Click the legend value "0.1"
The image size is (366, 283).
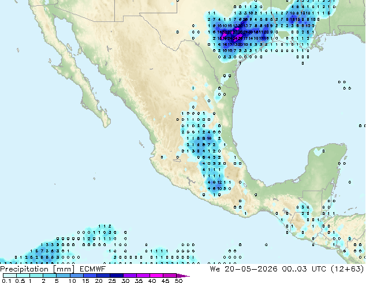click(6, 281)
